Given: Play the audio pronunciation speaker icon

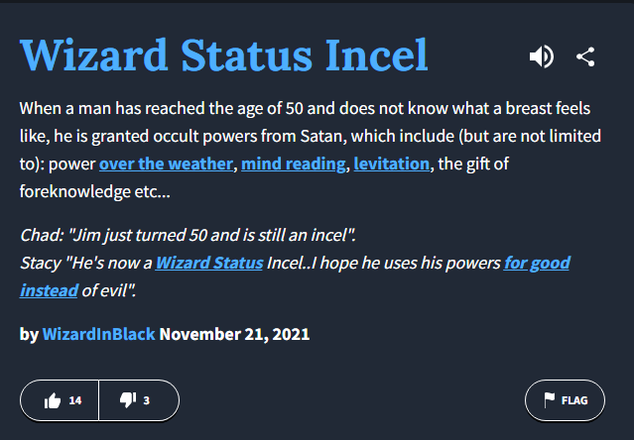Looking at the screenshot, I should click(x=542, y=56).
